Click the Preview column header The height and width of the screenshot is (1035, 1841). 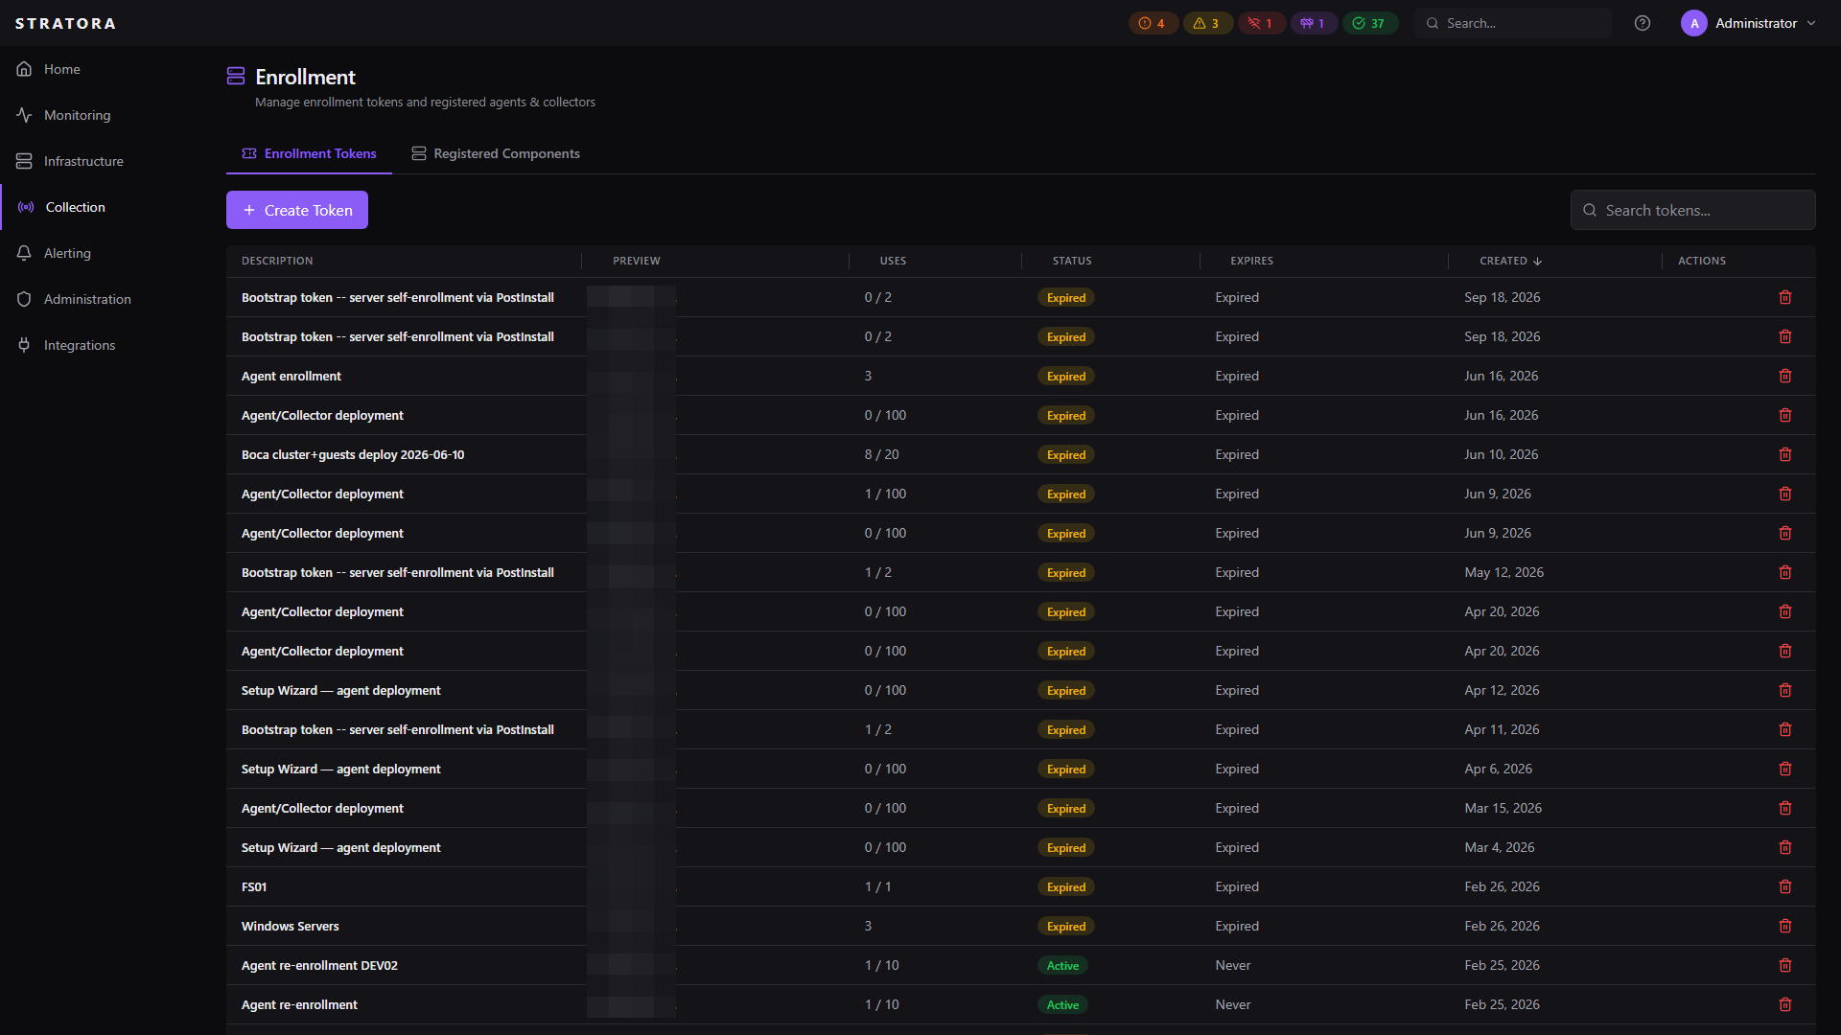637,261
